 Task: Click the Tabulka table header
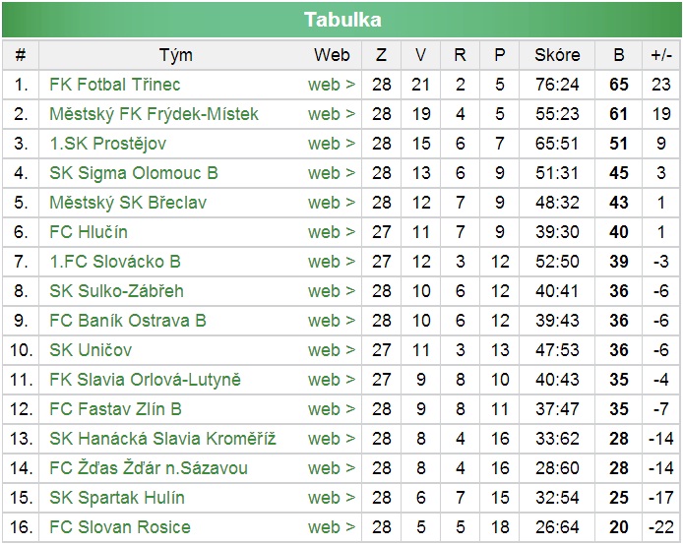tap(341, 20)
